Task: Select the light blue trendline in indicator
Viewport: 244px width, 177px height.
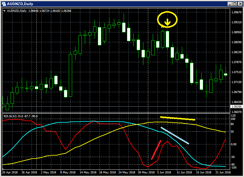Action: [175, 136]
